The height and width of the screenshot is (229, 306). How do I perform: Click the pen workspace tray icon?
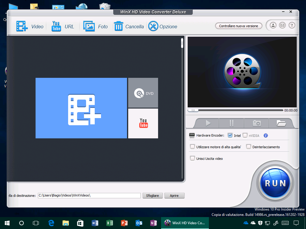coord(276,223)
